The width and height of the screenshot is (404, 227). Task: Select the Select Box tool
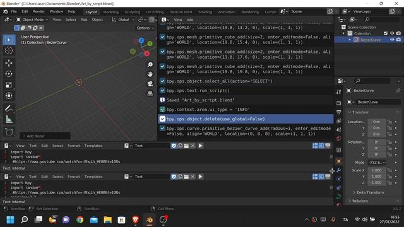9,40
